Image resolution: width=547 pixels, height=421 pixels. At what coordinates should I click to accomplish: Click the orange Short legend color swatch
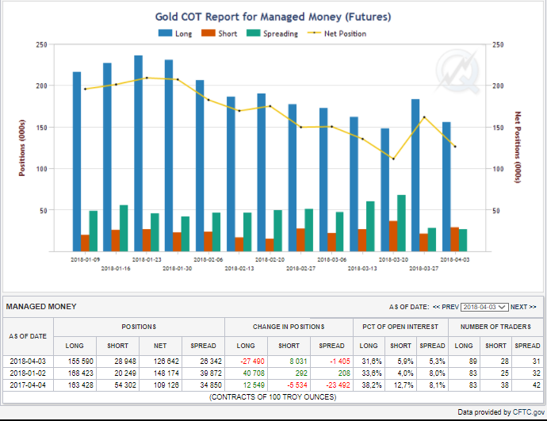pos(208,33)
